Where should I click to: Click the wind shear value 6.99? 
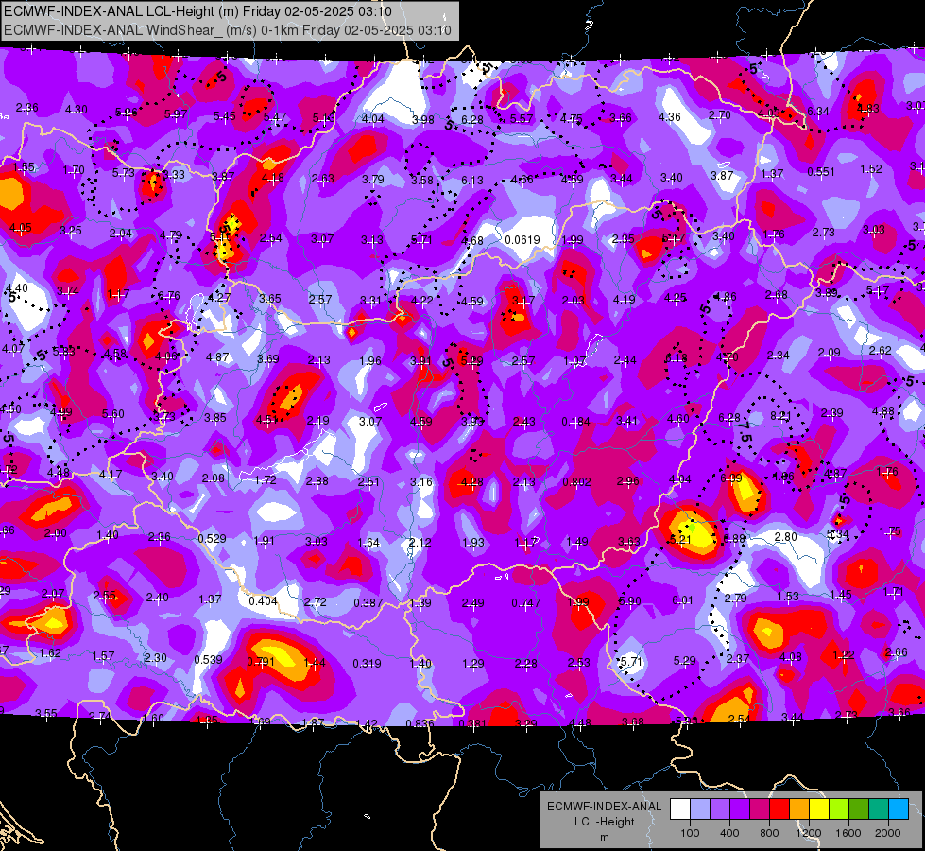(731, 478)
